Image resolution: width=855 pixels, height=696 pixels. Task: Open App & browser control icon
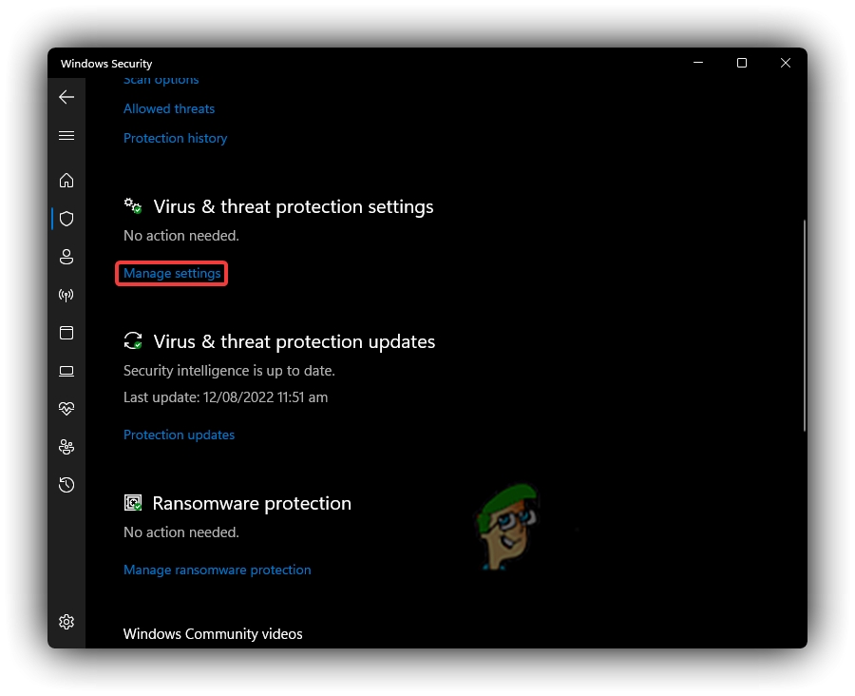click(x=66, y=333)
